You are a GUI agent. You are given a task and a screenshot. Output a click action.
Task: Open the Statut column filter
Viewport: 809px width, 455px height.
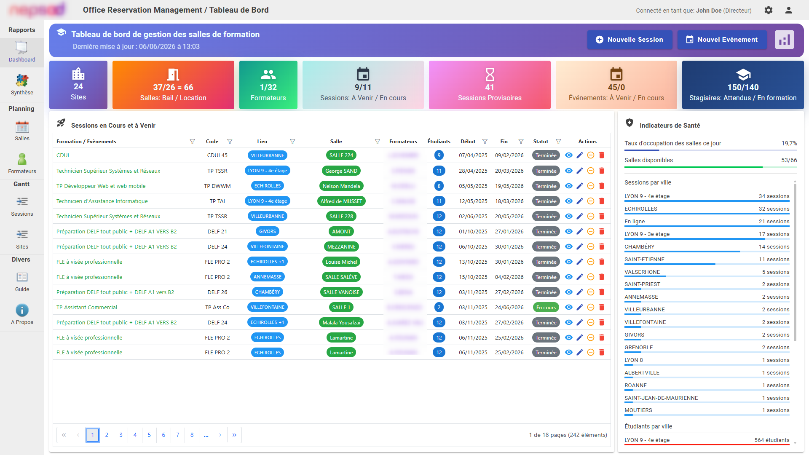(558, 142)
